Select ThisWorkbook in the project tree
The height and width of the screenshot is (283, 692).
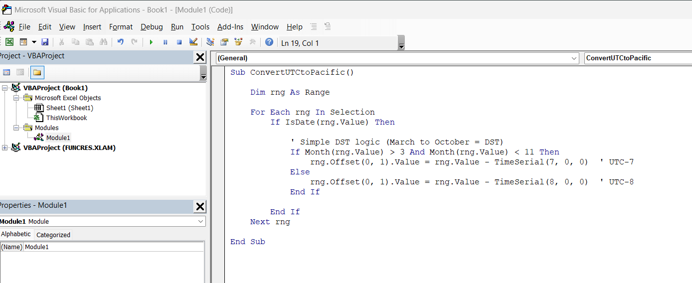(x=66, y=118)
